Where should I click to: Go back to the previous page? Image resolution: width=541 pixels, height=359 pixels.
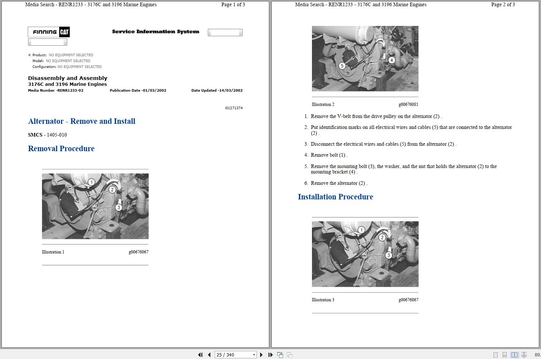(x=209, y=355)
